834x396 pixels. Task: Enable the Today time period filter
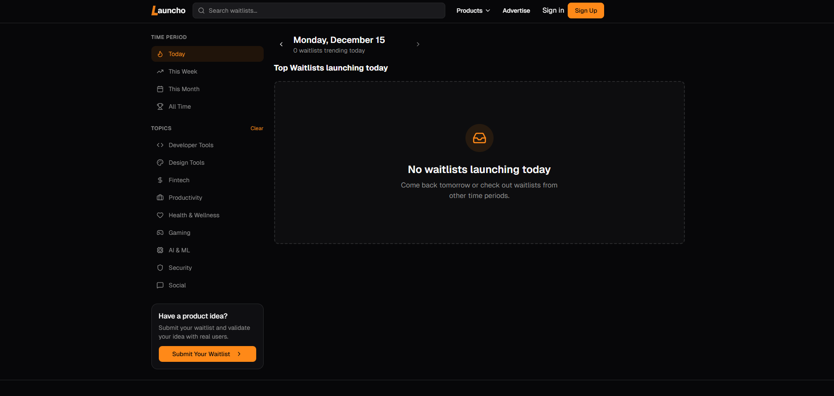(x=177, y=53)
